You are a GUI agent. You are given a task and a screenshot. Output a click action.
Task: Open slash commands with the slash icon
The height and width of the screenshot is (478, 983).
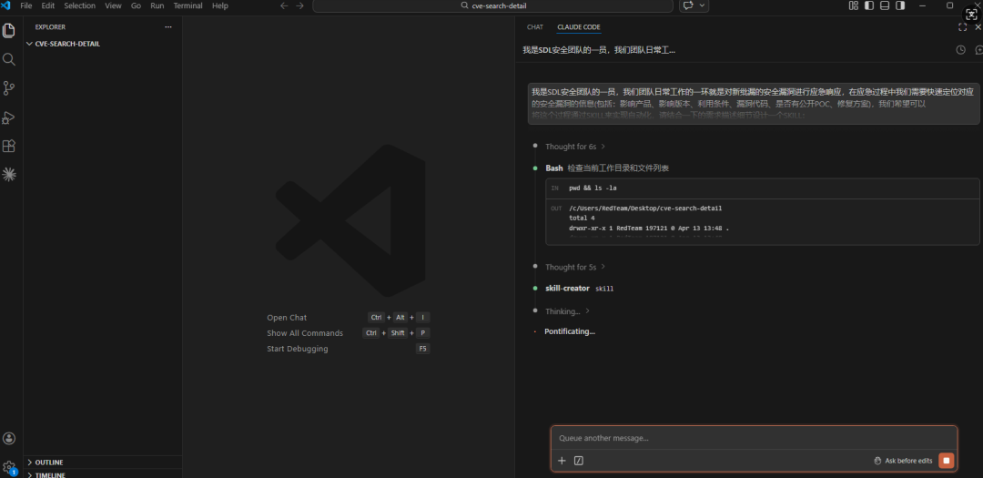tap(579, 461)
